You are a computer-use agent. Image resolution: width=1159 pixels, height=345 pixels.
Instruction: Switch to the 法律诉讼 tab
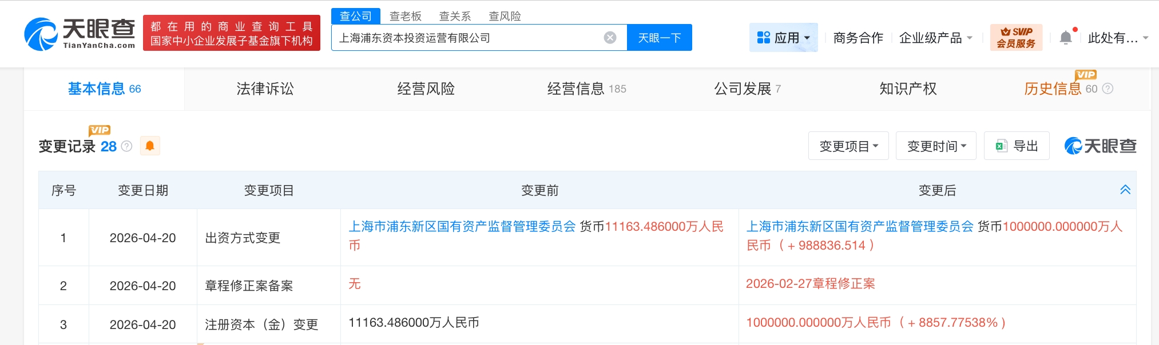click(x=265, y=89)
